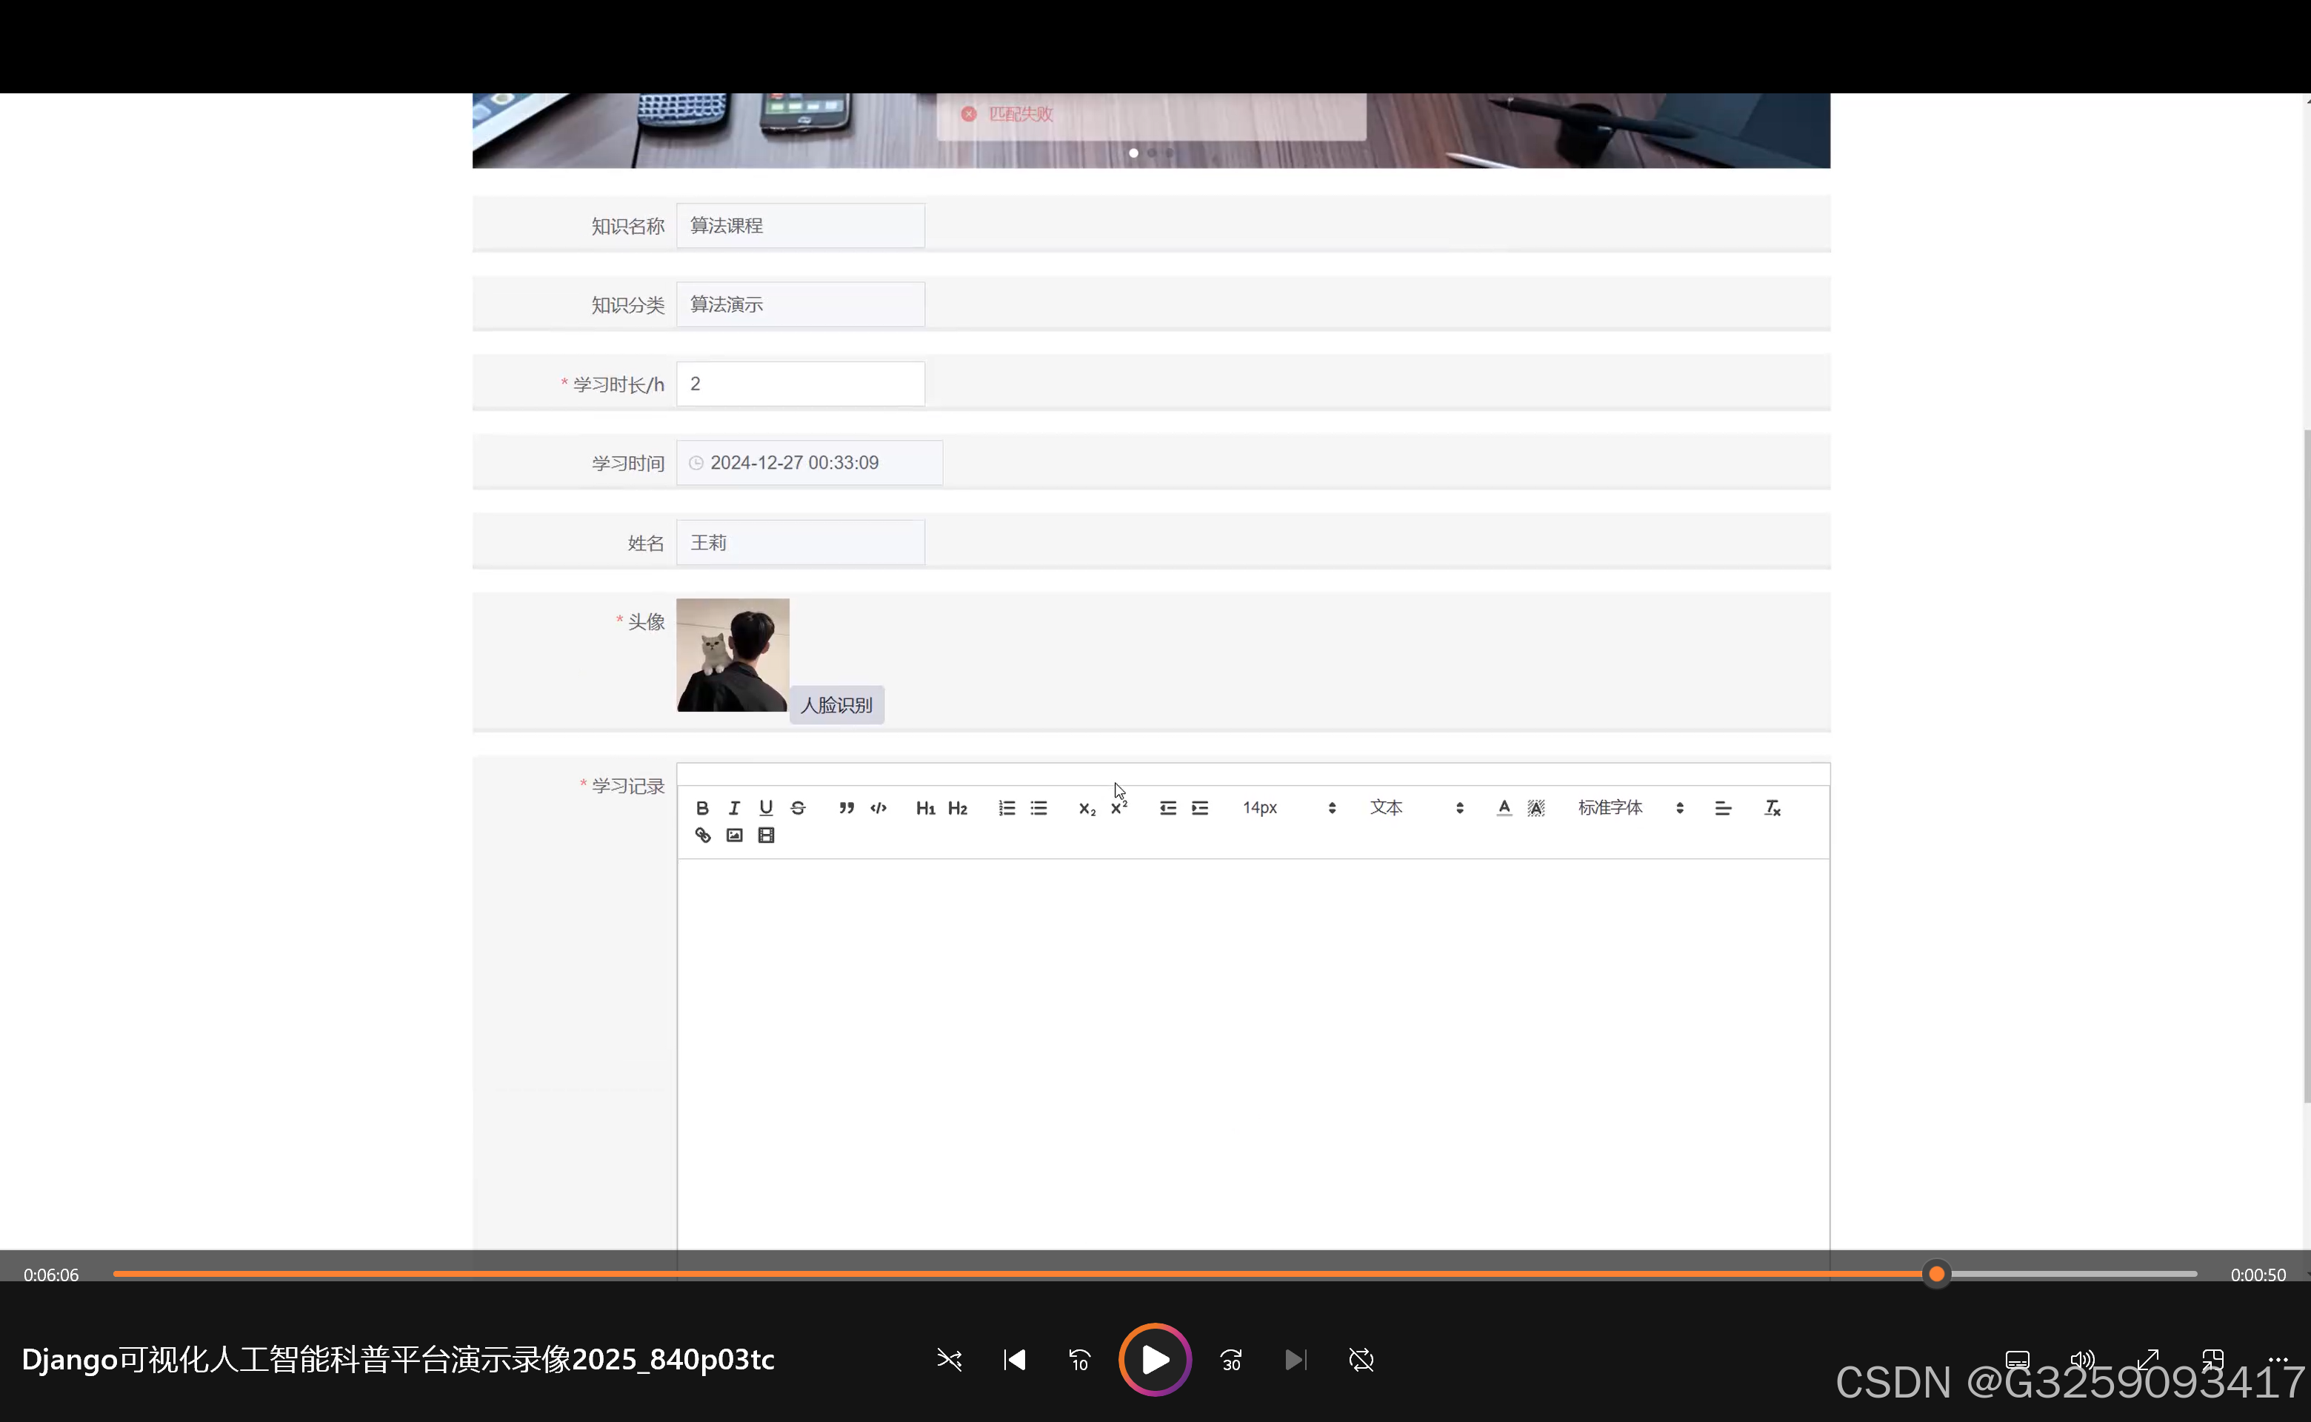Clear text formatting in editor
Viewport: 2311px width, 1422px height.
click(1772, 808)
